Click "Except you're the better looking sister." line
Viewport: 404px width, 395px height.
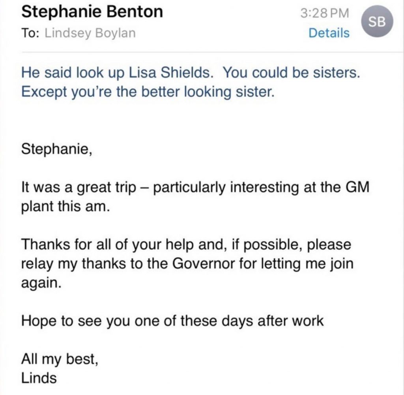(147, 92)
